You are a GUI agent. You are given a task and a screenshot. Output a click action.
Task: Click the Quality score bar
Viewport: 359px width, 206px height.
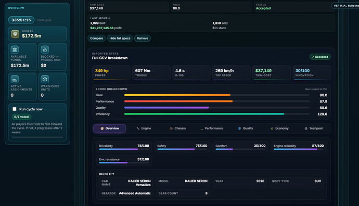click(216, 108)
